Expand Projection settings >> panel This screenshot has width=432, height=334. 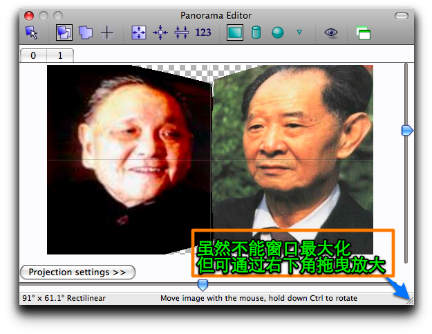pos(77,272)
